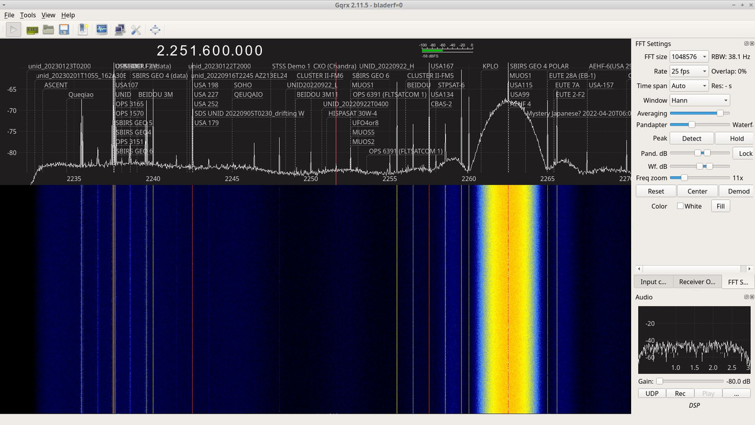Click the save settings floppy icon

(64, 30)
